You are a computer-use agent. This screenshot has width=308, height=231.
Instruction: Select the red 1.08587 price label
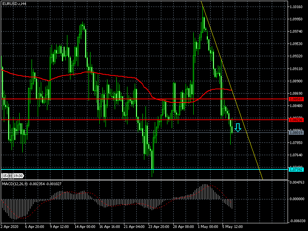[x=296, y=99]
